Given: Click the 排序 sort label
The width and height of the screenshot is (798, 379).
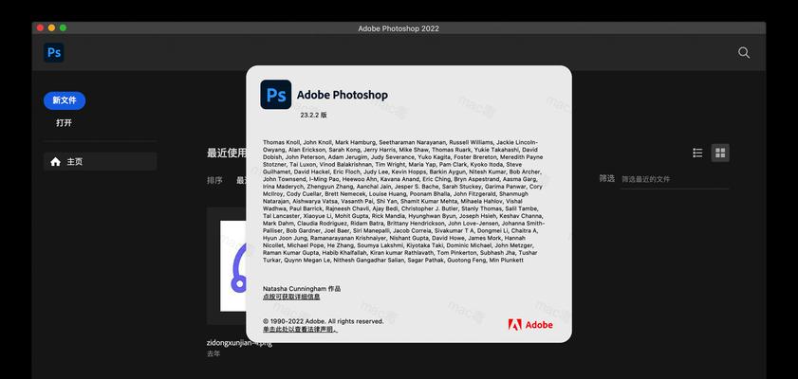Looking at the screenshot, I should pyautogui.click(x=214, y=180).
